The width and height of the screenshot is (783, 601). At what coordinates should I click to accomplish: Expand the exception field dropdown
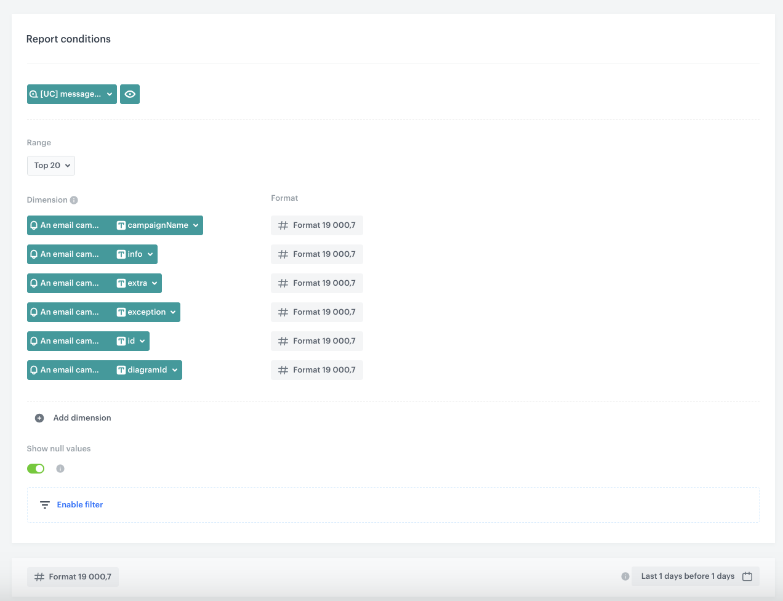[172, 312]
